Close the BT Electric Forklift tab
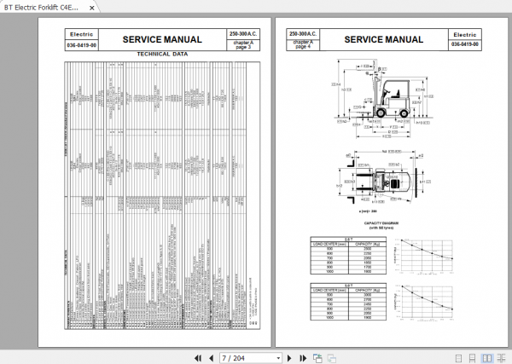Screen dimensions: 512x364 coord(92,8)
